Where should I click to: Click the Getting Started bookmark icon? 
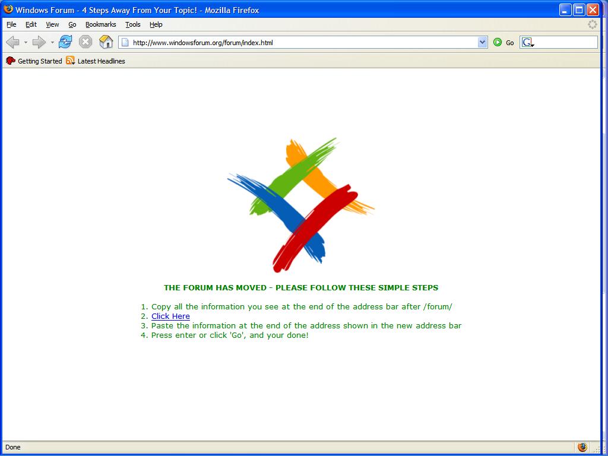click(11, 61)
